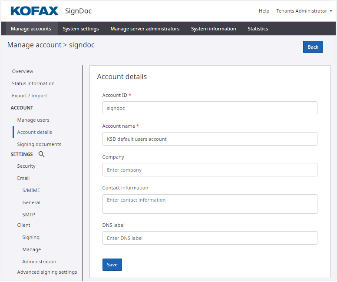The width and height of the screenshot is (337, 282).
Task: Open Manage users under Account
Action: coord(33,120)
